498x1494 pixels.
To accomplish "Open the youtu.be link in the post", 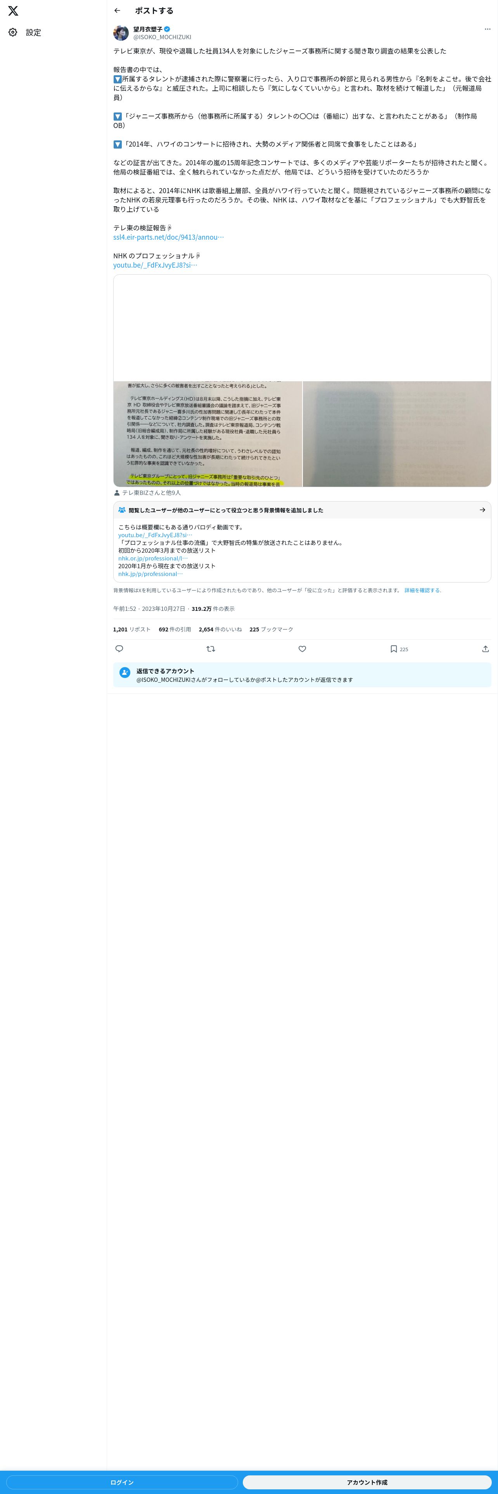I will (x=155, y=265).
